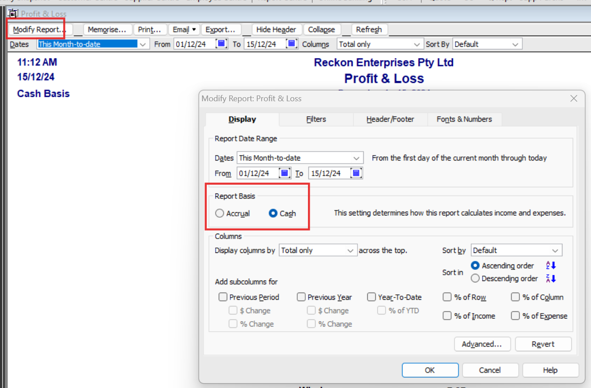Image resolution: width=591 pixels, height=388 pixels.
Task: Click Hide Header button
Action: tap(276, 29)
